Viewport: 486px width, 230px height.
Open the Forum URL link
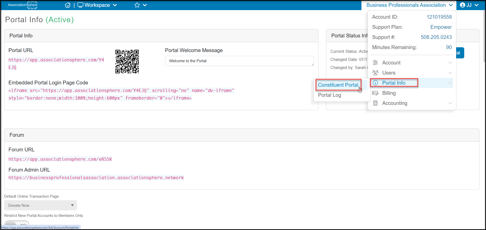[x=60, y=159]
